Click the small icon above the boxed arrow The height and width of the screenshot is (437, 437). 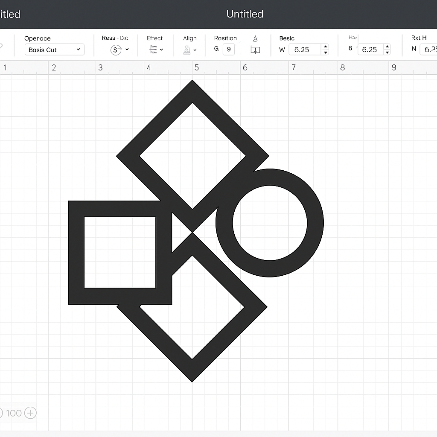255,39
